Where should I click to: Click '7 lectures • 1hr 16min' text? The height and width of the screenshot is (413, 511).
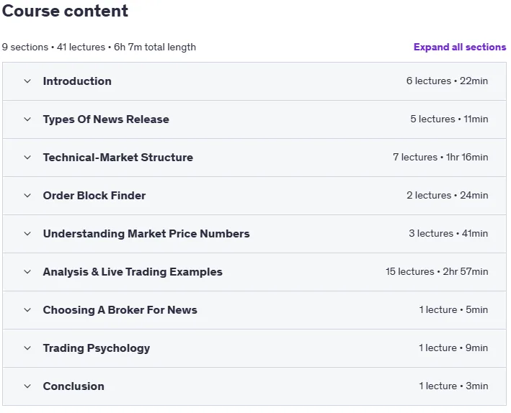click(440, 157)
